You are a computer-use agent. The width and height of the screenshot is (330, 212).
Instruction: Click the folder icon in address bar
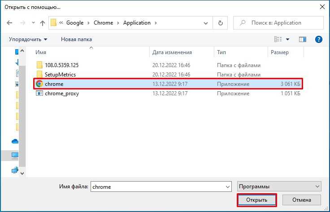pyautogui.click(x=53, y=23)
